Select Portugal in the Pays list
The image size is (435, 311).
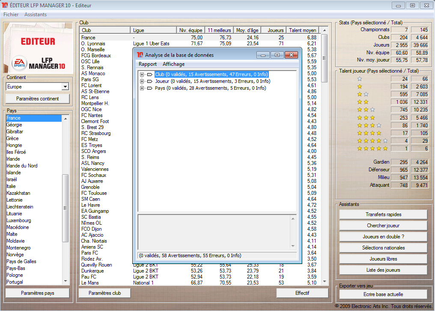[33, 282]
